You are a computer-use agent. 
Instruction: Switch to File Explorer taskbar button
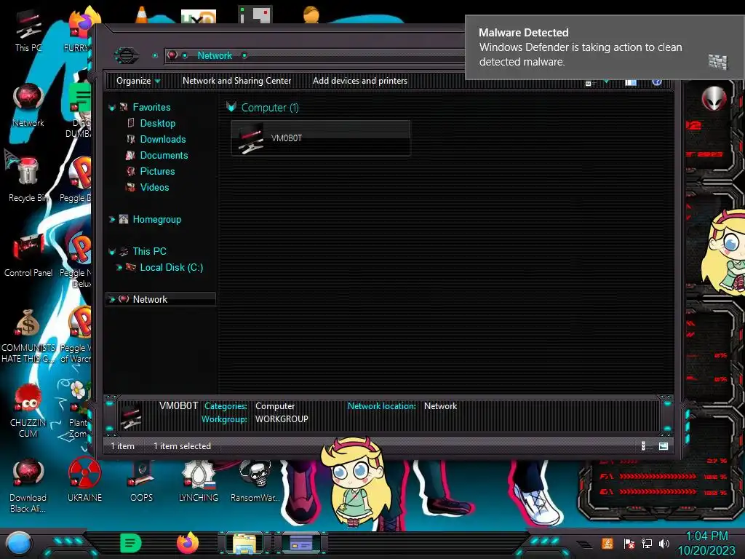pyautogui.click(x=244, y=543)
